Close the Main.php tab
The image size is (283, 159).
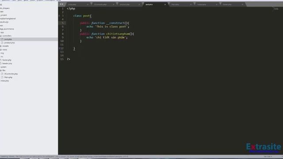pyautogui.click(x=191, y=4)
